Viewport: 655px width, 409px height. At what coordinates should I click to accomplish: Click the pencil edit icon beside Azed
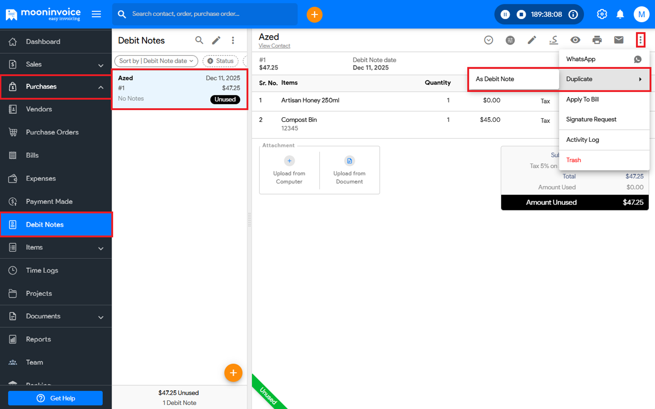point(532,40)
